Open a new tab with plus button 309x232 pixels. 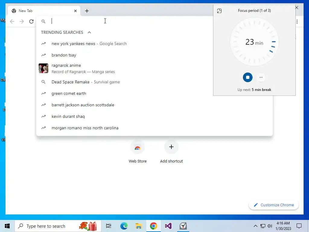coord(87,11)
